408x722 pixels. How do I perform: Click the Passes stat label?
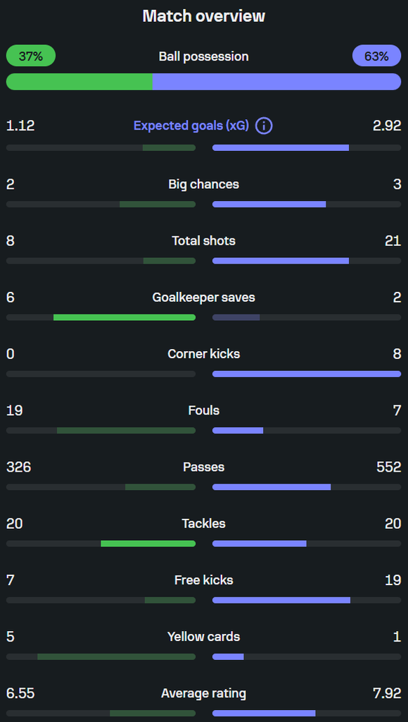click(204, 467)
